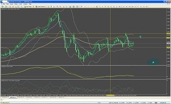Switch to line chart display

point(54,7)
